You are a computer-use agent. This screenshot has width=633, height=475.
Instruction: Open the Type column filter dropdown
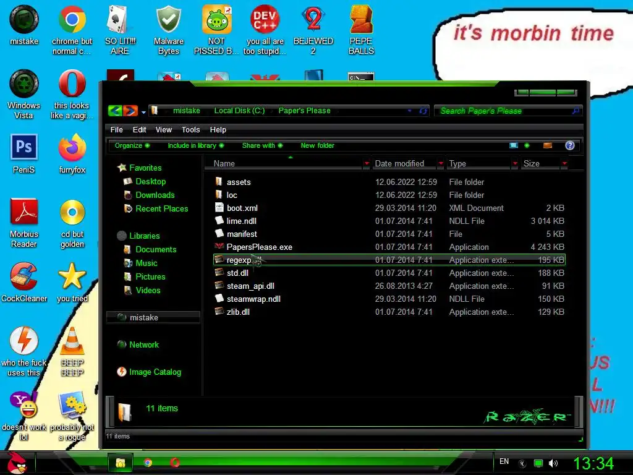515,163
